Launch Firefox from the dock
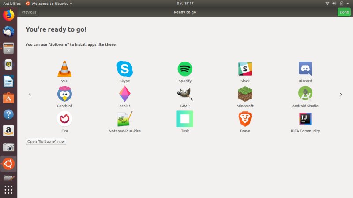The width and height of the screenshot is (353, 198). (x=8, y=15)
